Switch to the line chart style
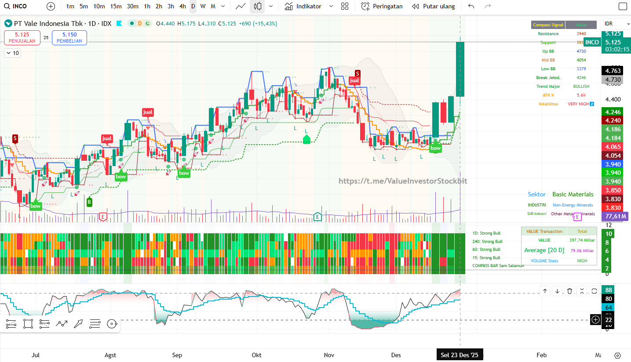Viewport: 631px width, 362px height. coord(241,6)
